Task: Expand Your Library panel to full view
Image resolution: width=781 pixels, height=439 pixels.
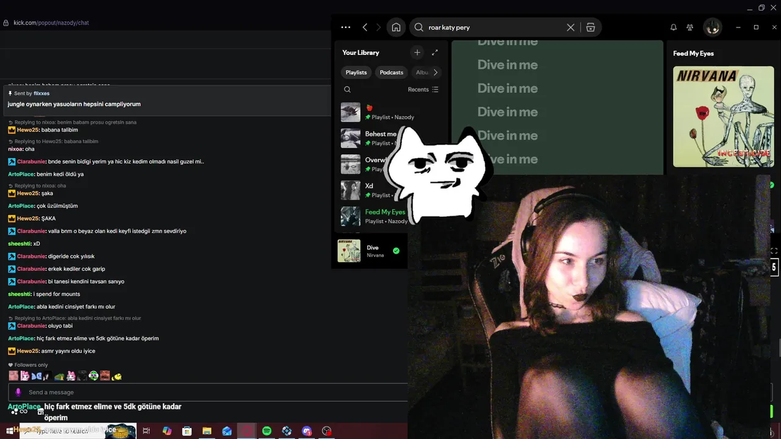Action: tap(435, 52)
